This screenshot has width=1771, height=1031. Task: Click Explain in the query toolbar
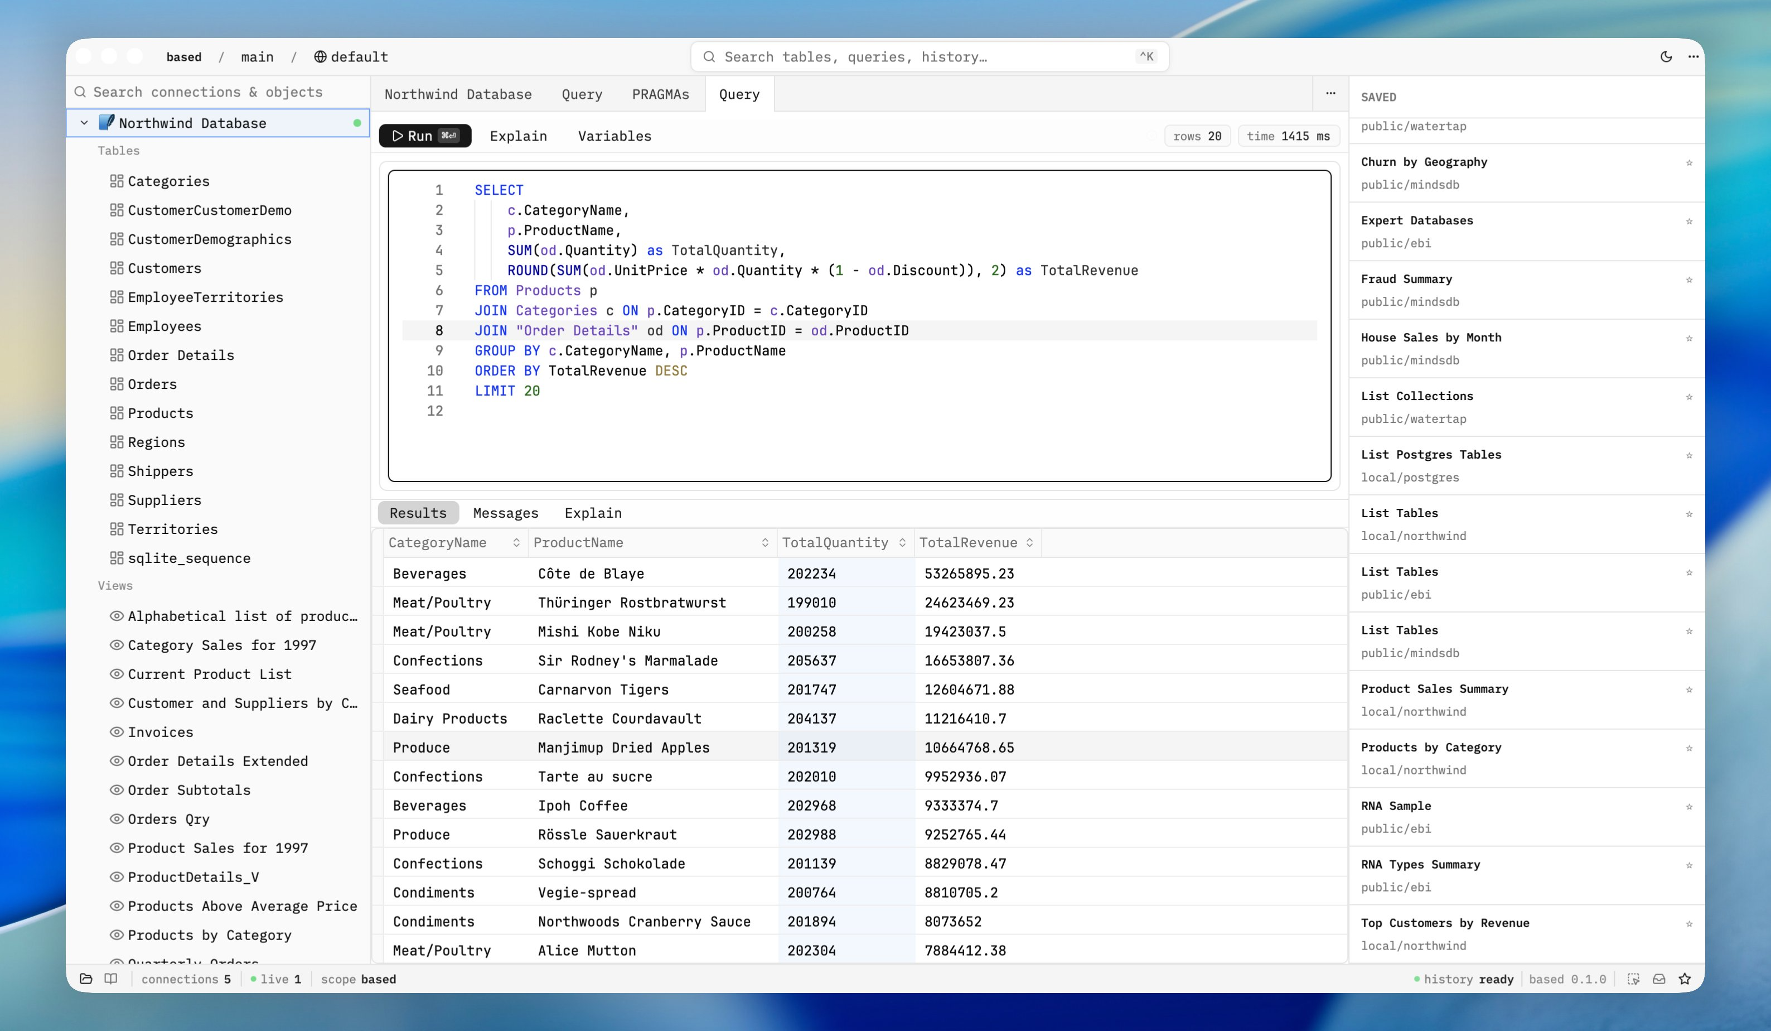pos(518,136)
